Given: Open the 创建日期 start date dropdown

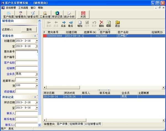Looking at the screenshot, I should pos(37,41).
